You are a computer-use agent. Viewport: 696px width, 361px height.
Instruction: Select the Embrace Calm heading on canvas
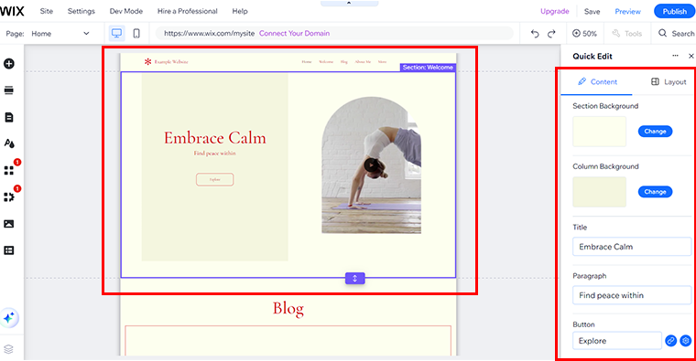click(215, 138)
